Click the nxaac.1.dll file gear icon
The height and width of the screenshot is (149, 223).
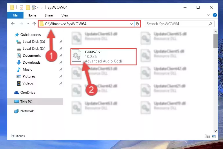coord(77,56)
